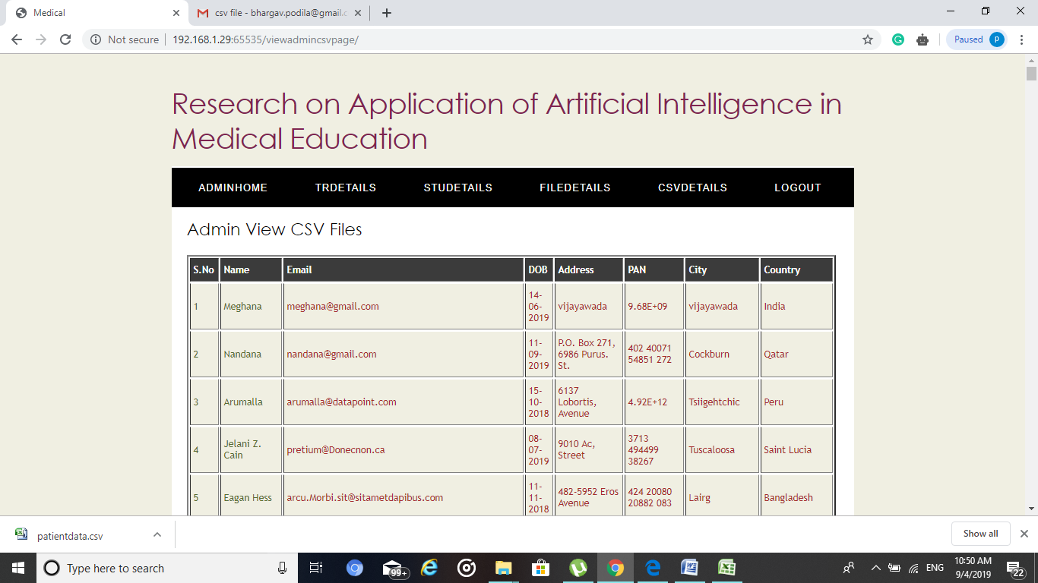Image resolution: width=1038 pixels, height=583 pixels.
Task: Open the Grammarly extension
Action: tap(898, 39)
